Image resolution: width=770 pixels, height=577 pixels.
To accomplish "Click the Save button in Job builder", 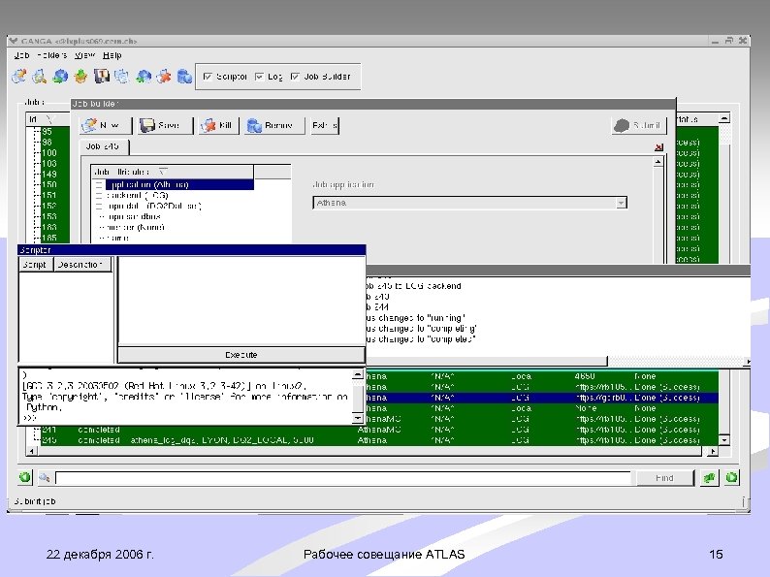I will pos(166,125).
